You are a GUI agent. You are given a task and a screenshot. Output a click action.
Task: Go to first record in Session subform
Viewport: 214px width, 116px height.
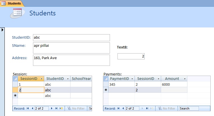point(27,108)
